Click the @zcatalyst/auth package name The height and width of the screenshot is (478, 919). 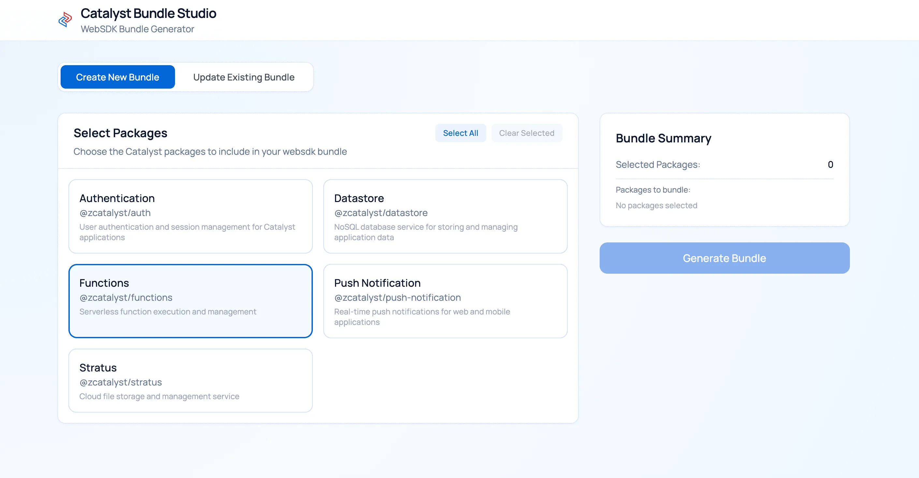[x=115, y=213]
